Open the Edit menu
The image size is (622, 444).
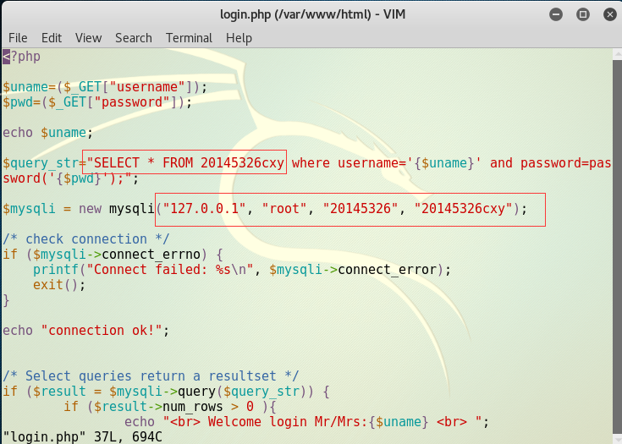pyautogui.click(x=52, y=38)
